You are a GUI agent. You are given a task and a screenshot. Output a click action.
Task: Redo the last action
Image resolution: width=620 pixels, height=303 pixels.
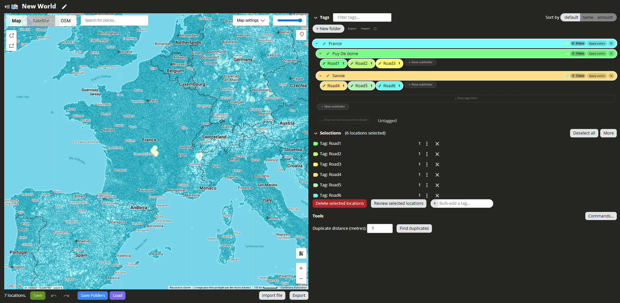(66, 296)
